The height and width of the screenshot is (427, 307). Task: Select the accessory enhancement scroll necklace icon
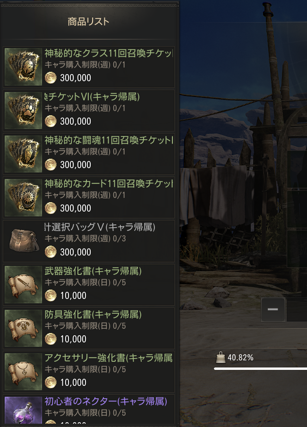click(24, 372)
